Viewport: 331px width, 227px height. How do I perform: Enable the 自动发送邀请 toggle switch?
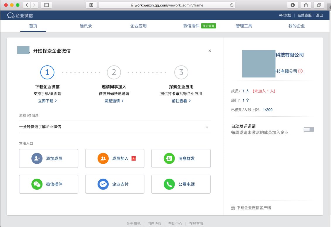309,129
